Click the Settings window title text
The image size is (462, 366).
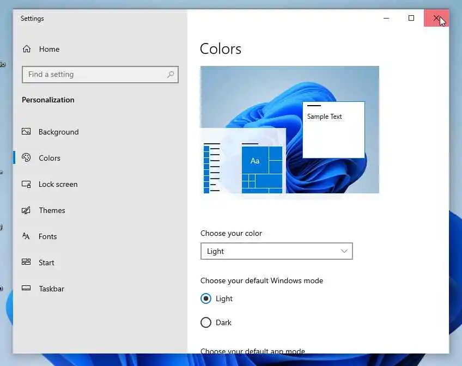point(32,19)
